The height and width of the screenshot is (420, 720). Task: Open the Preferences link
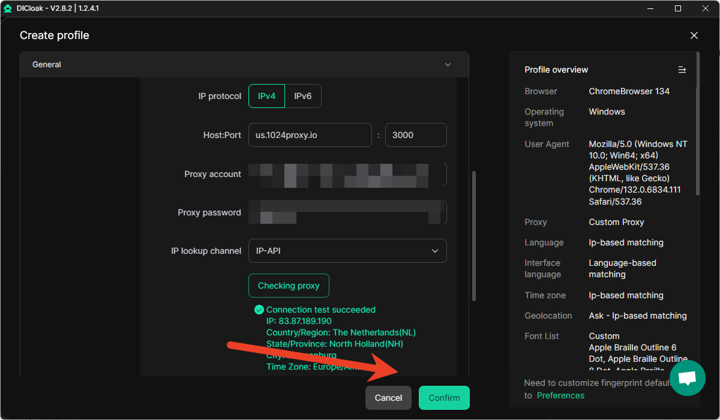[x=560, y=395]
